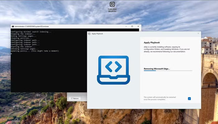Screen dimensions: 218x124
Task: Click the Apply Playbook title bar text
Action: click(x=97, y=34)
